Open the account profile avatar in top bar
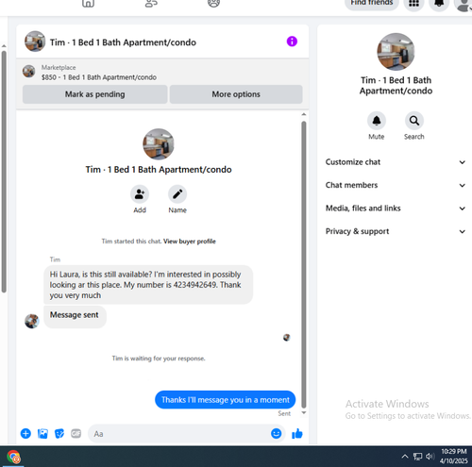Screen dimensions: 472x467 click(464, 4)
